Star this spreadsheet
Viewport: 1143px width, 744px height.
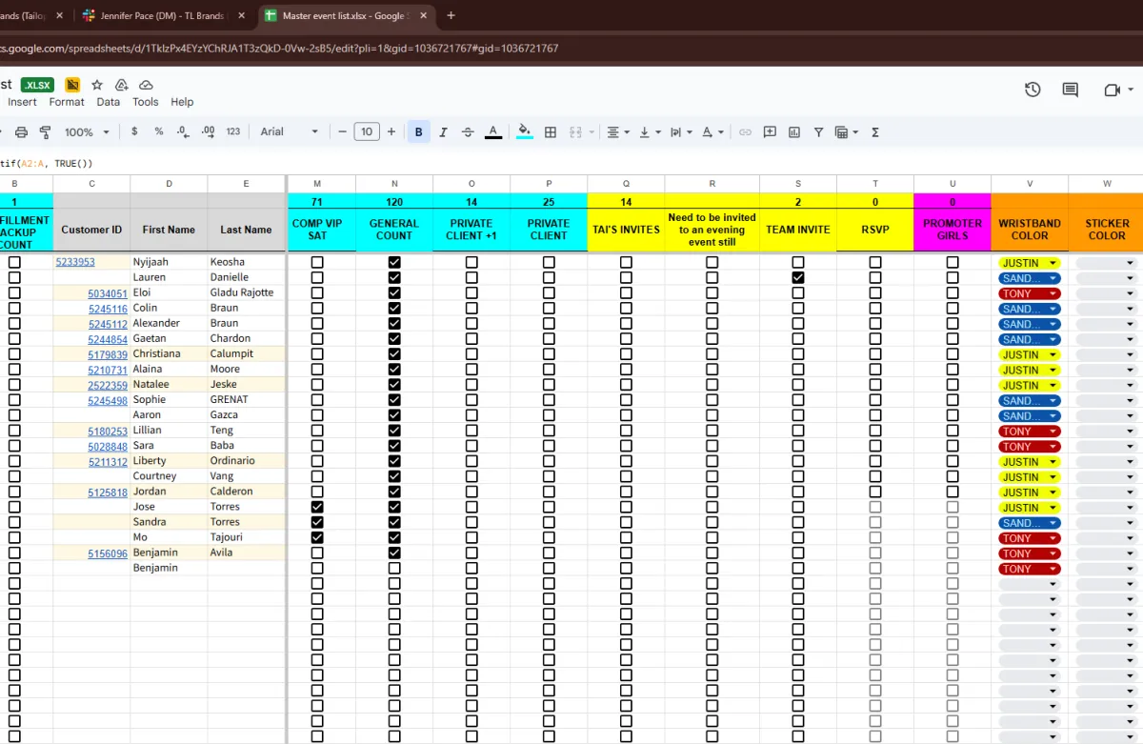(x=97, y=85)
